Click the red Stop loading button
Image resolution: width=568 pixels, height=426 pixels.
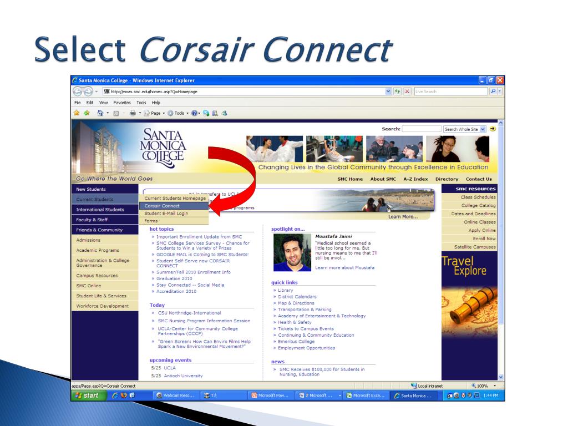pyautogui.click(x=407, y=92)
